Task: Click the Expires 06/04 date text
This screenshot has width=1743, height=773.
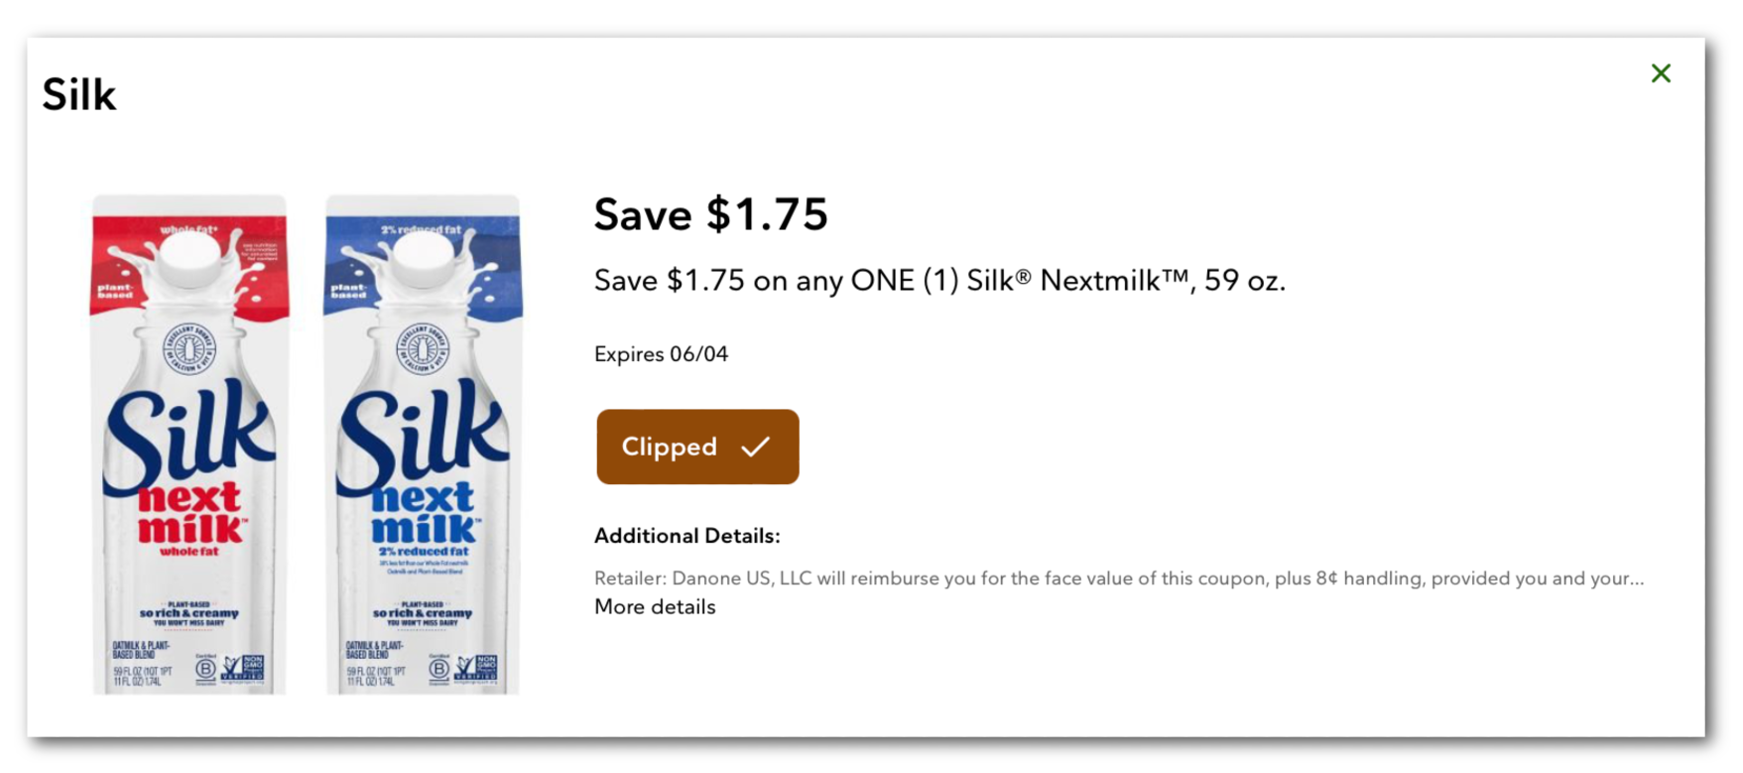Action: [661, 354]
